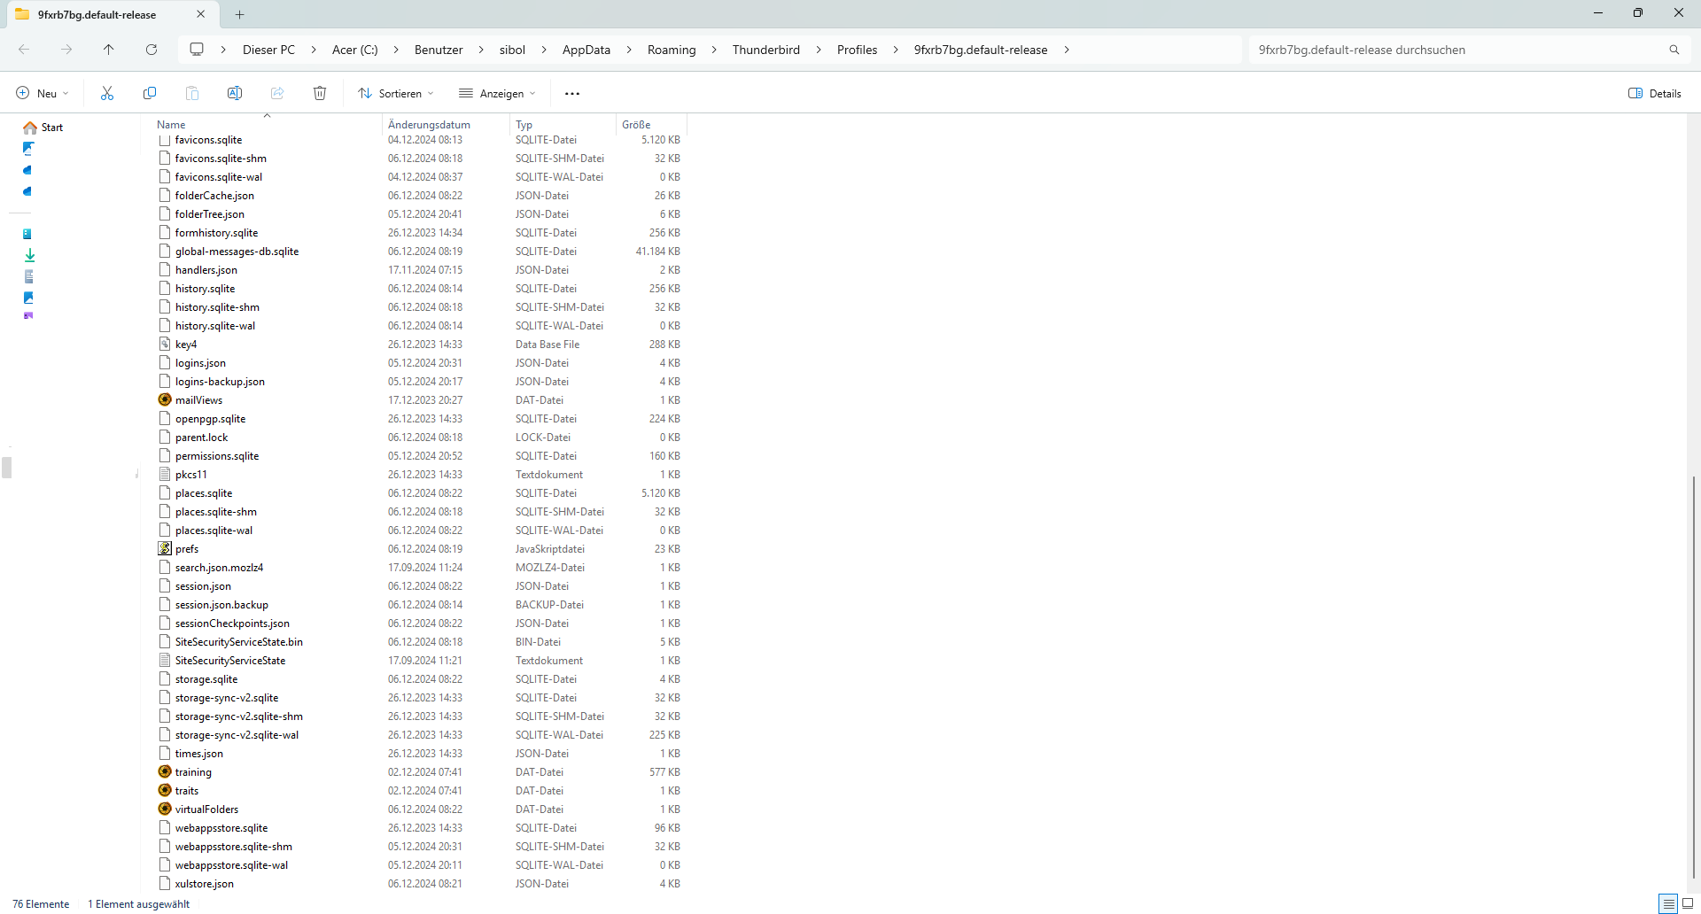Screen dimensions: 1701x914
Task: Navigate to Roaming breadcrumb
Action: tap(672, 50)
